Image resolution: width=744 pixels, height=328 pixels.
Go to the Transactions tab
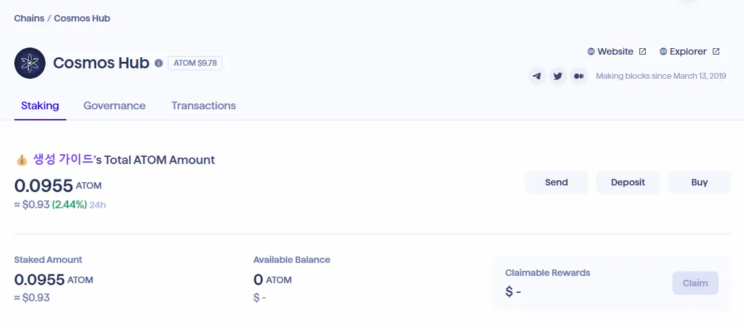204,105
